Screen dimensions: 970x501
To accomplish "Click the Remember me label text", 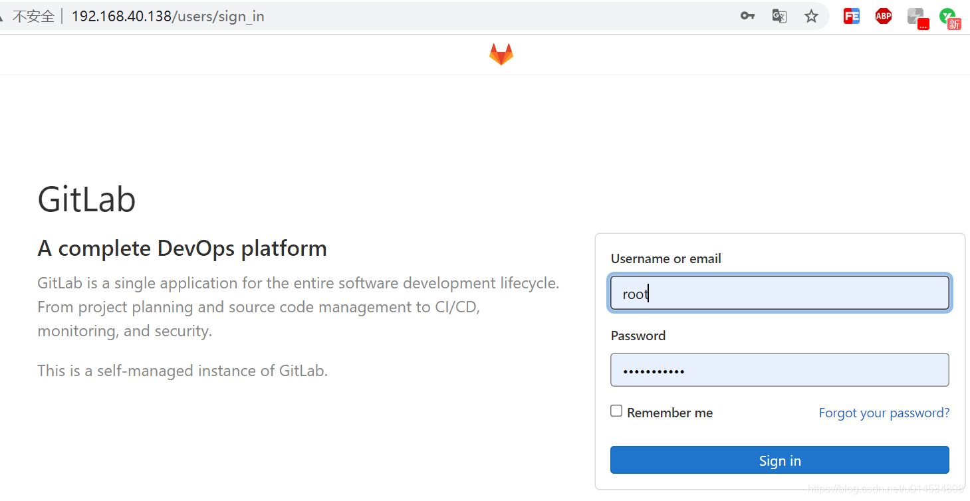I will tap(669, 413).
